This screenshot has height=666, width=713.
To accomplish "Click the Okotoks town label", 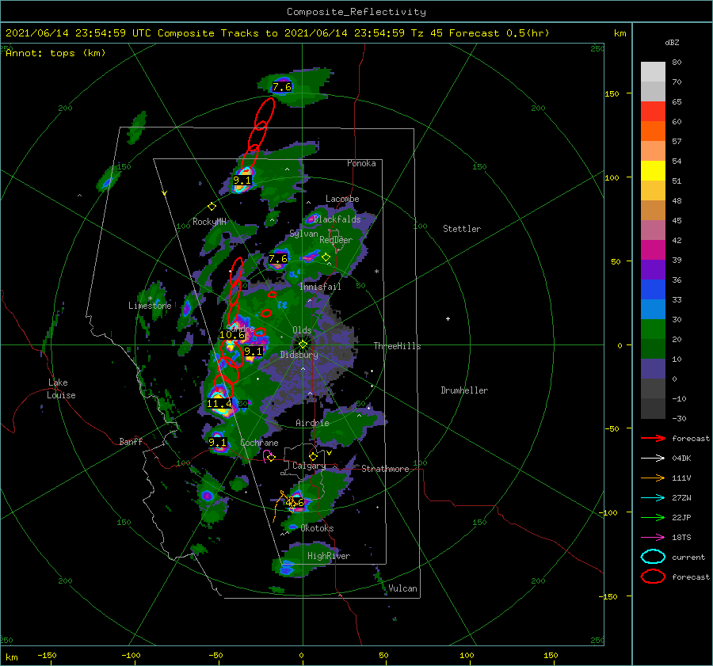I will coord(317,528).
